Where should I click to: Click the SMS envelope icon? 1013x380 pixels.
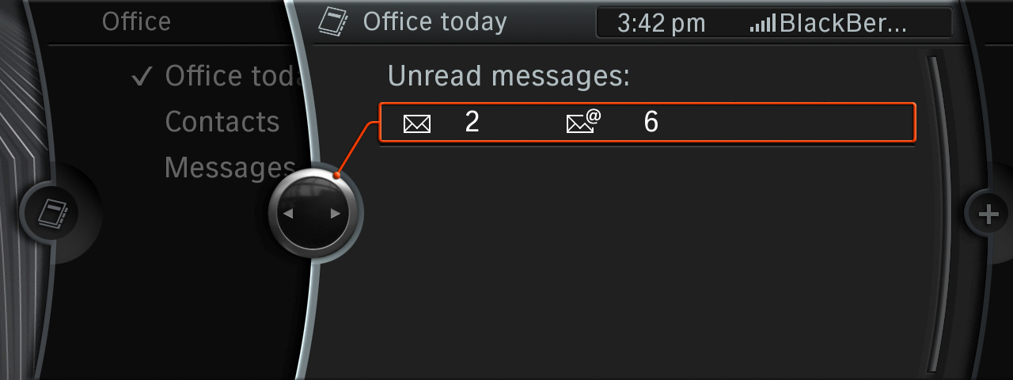(417, 123)
